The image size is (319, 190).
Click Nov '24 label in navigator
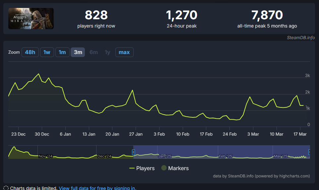(x=45, y=156)
